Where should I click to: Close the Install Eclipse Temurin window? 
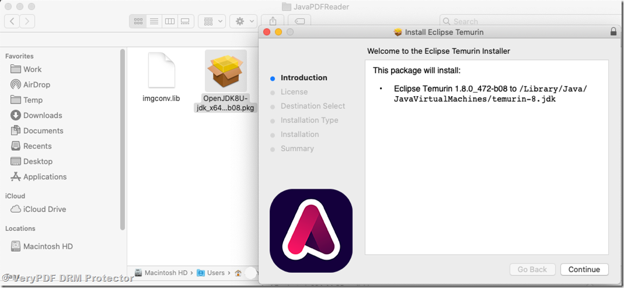pyautogui.click(x=267, y=32)
